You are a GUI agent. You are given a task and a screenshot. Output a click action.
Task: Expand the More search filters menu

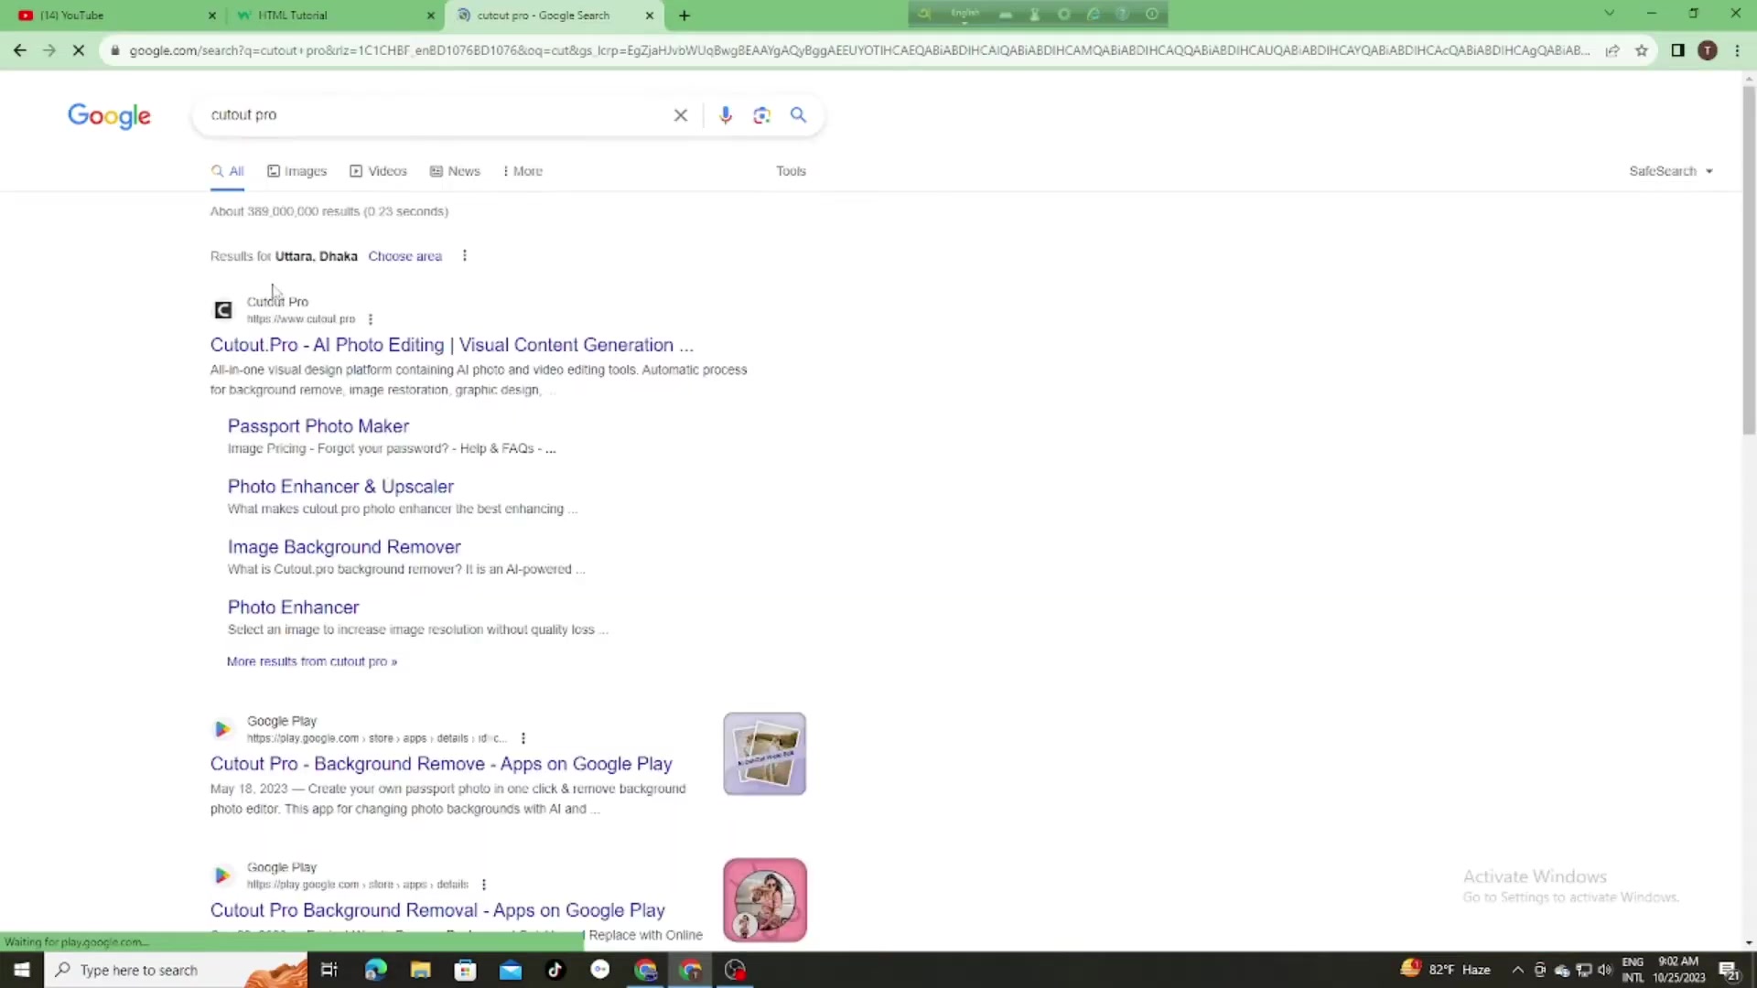tap(523, 171)
